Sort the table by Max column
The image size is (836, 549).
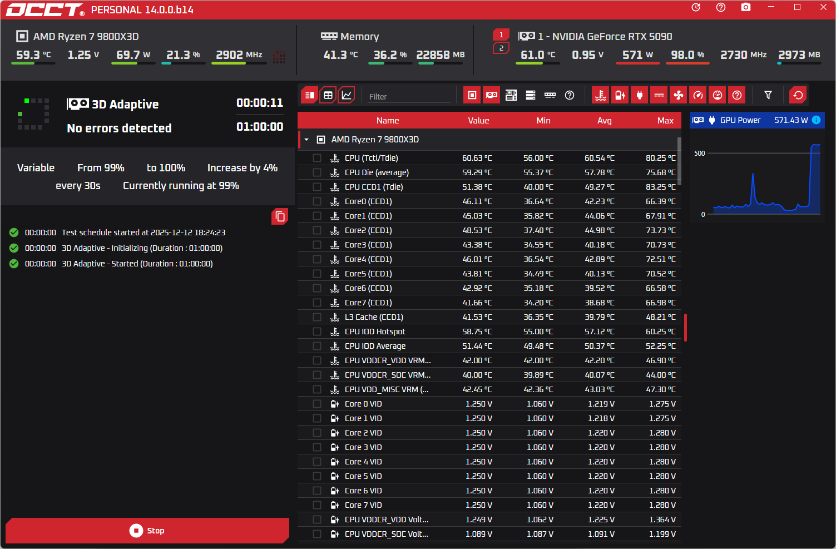pos(665,121)
